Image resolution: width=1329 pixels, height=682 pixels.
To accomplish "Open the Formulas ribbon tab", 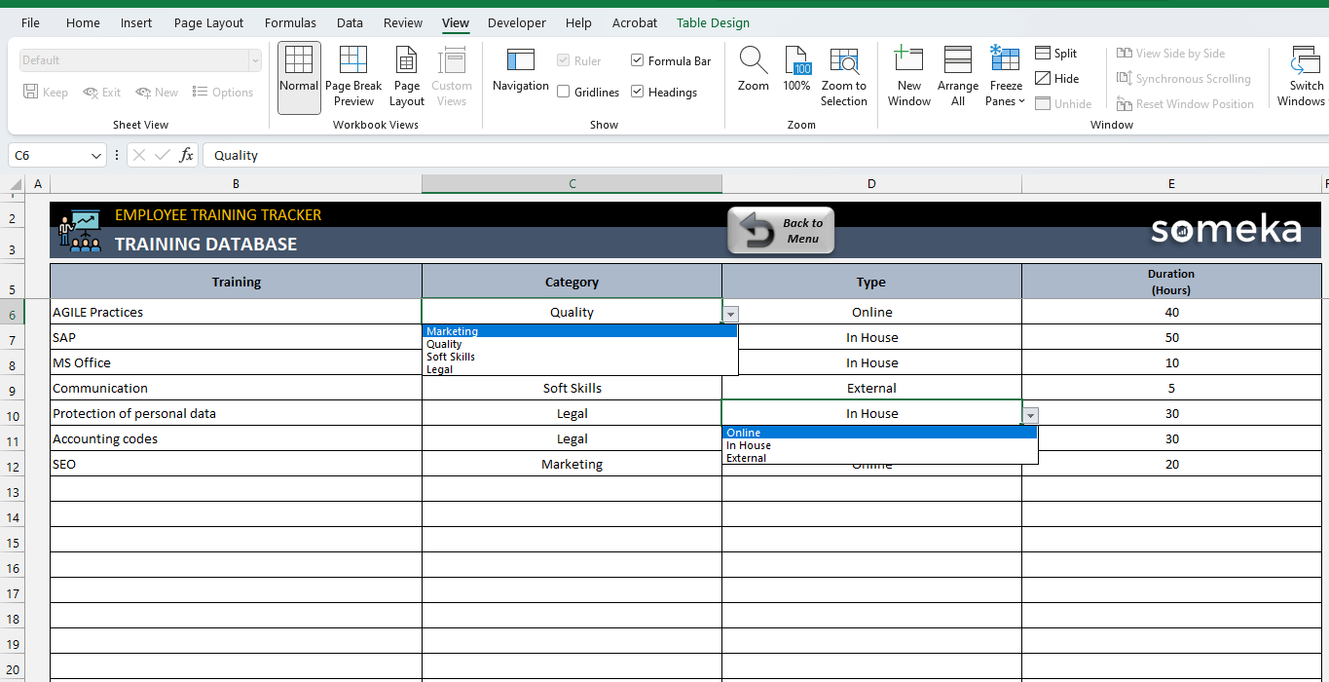I will pyautogui.click(x=290, y=22).
